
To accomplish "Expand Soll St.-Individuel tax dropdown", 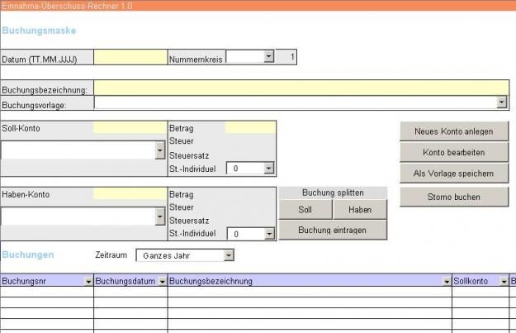I will point(268,169).
